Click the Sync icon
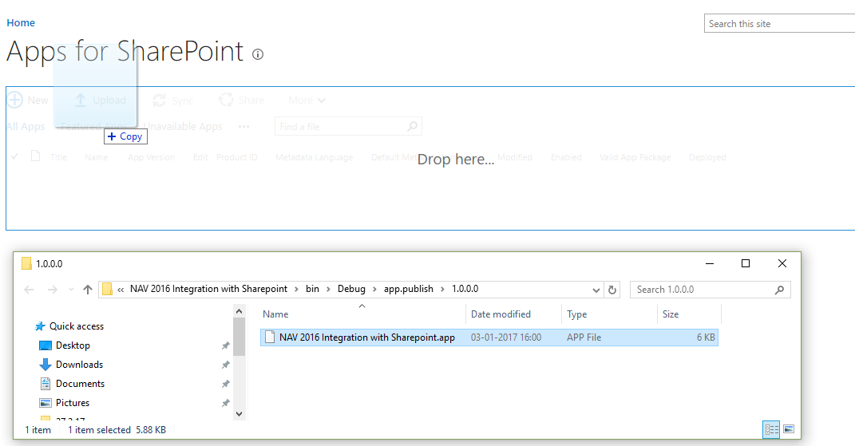 pos(159,101)
